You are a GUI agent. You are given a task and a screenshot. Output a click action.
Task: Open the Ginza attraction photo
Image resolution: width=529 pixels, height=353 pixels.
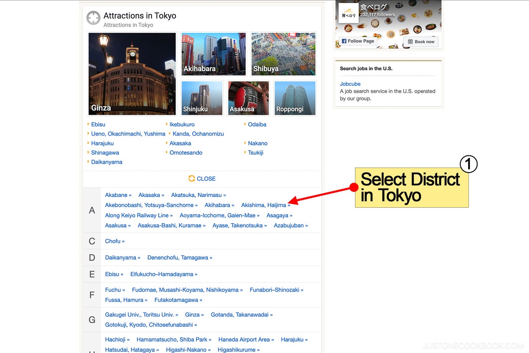132,74
